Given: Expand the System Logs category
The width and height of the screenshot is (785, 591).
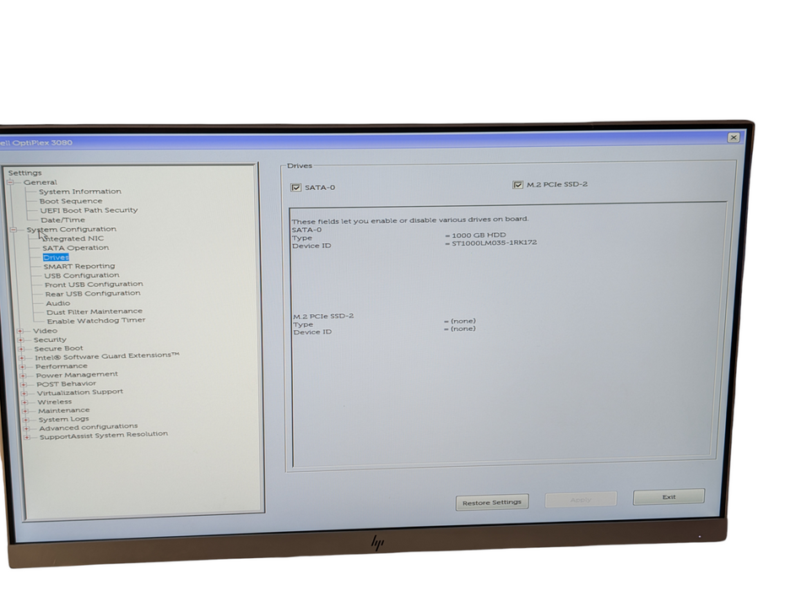Looking at the screenshot, I should click(25, 420).
